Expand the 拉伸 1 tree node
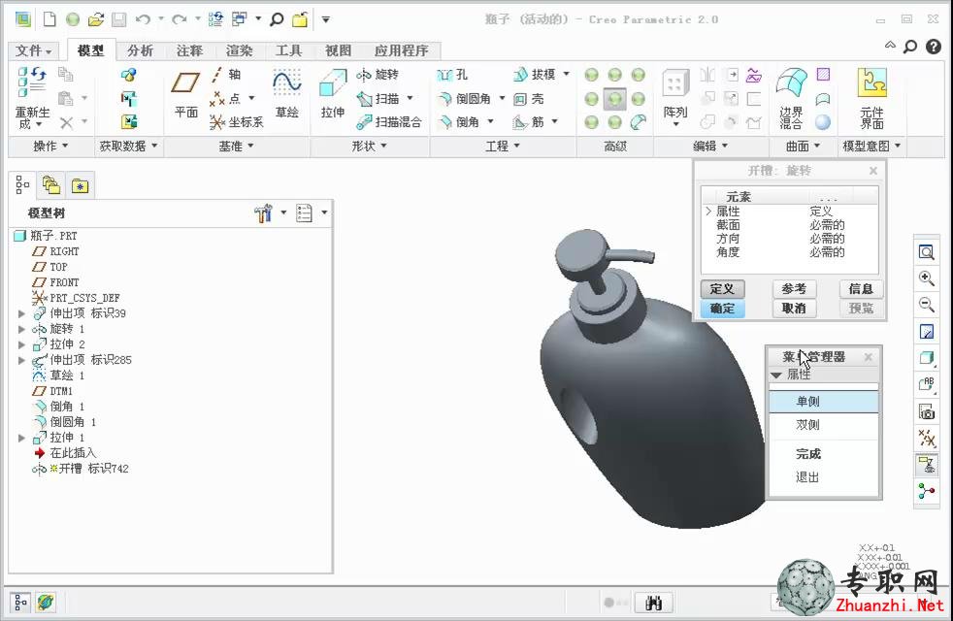Screen dimensions: 953x621 (22, 438)
